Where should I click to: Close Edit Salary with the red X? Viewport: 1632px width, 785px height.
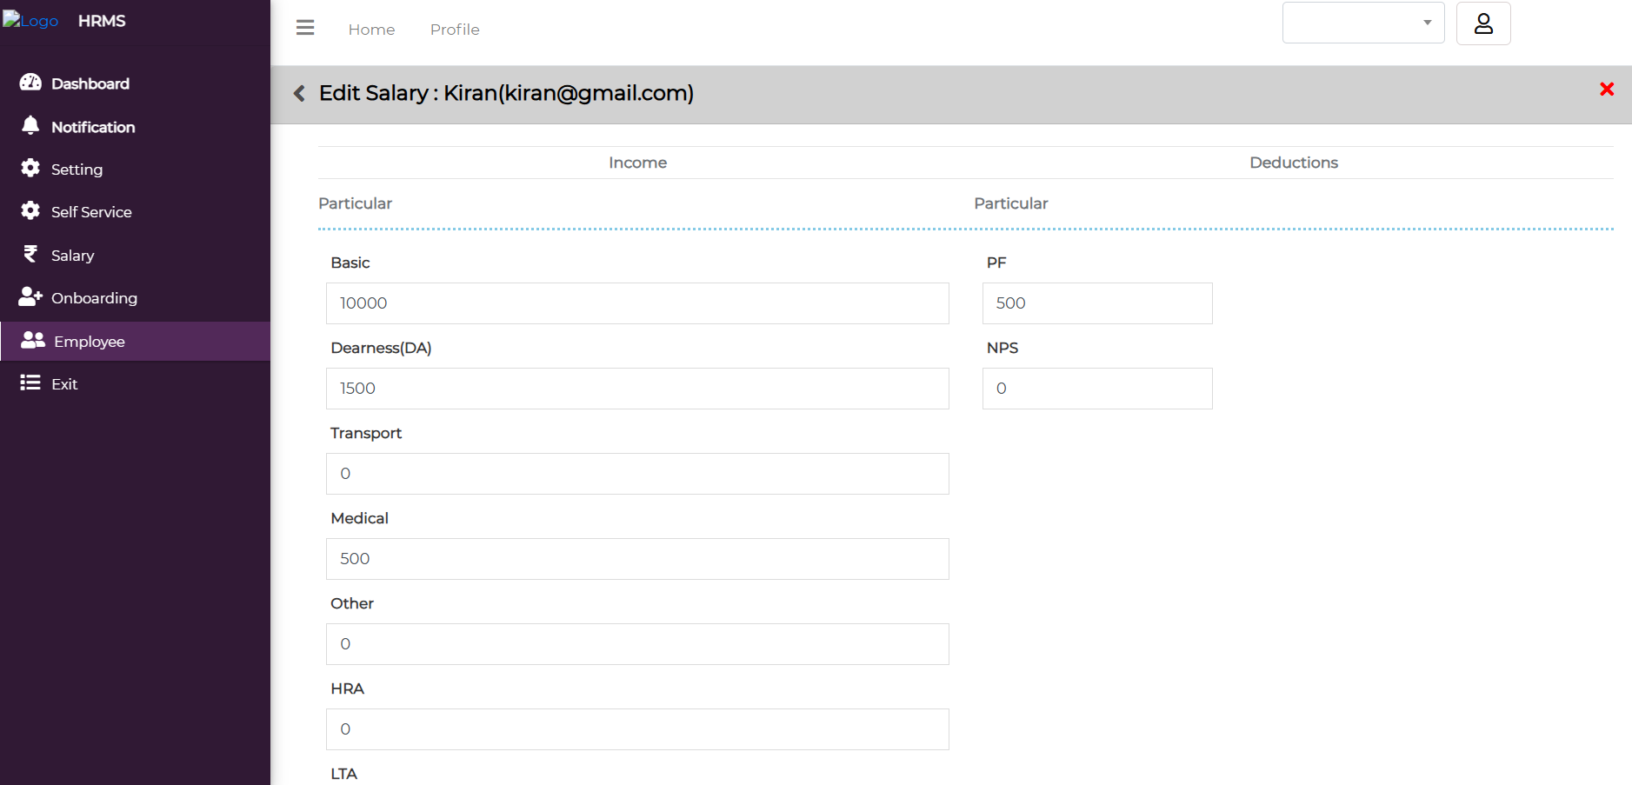(x=1606, y=90)
